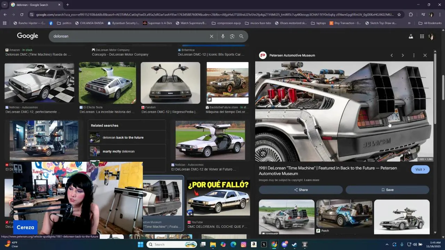
Task: Open the Superman Is A Dick bookmark
Action: (157, 23)
